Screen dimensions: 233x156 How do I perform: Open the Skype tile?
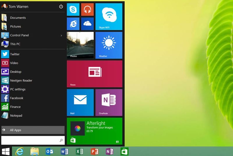pos(73,10)
